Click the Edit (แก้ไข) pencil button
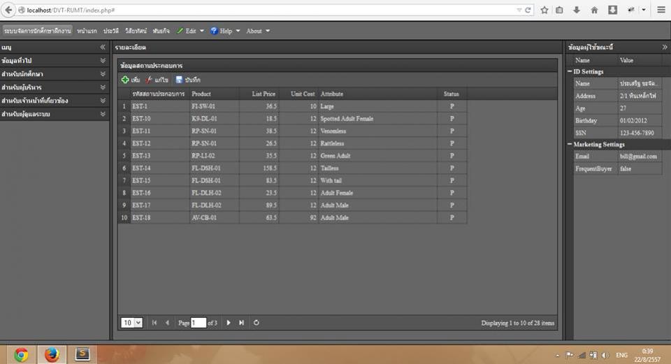671x364 pixels. (157, 80)
